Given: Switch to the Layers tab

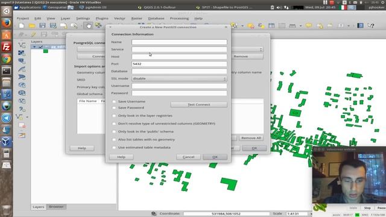Looking at the screenshot, I should tap(39, 207).
